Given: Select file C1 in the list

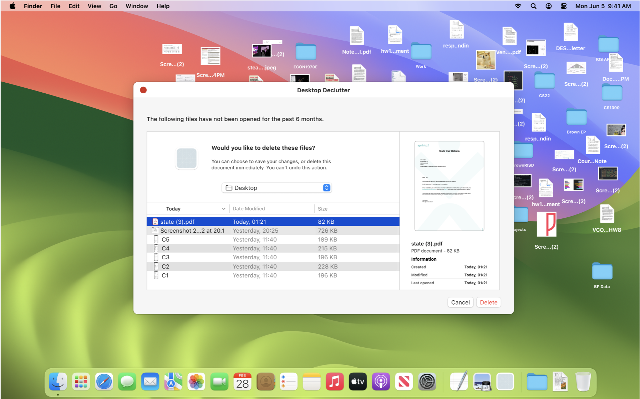Looking at the screenshot, I should coord(273,275).
